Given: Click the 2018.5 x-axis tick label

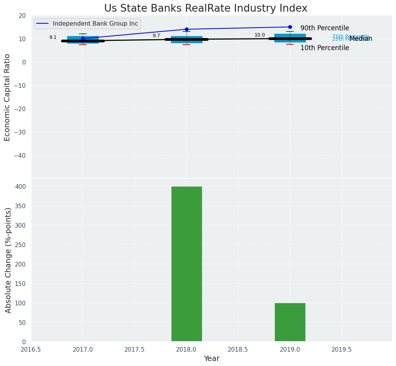Looking at the screenshot, I should pos(238,350).
